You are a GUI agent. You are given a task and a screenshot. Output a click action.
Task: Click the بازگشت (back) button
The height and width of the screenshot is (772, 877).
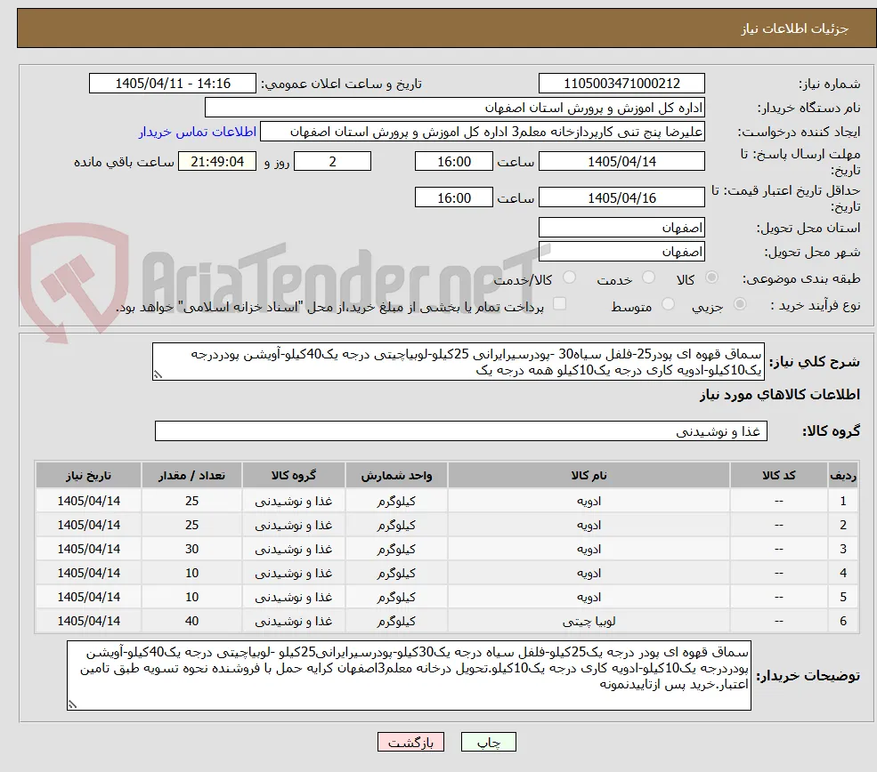click(x=410, y=742)
